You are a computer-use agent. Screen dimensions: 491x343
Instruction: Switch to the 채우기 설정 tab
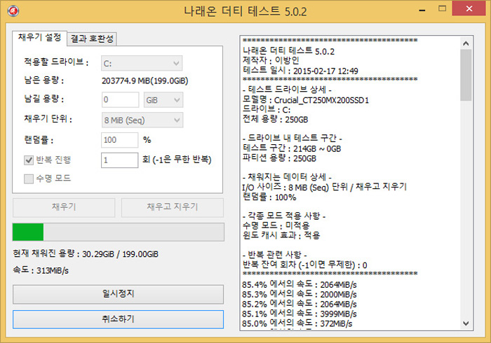pos(39,36)
